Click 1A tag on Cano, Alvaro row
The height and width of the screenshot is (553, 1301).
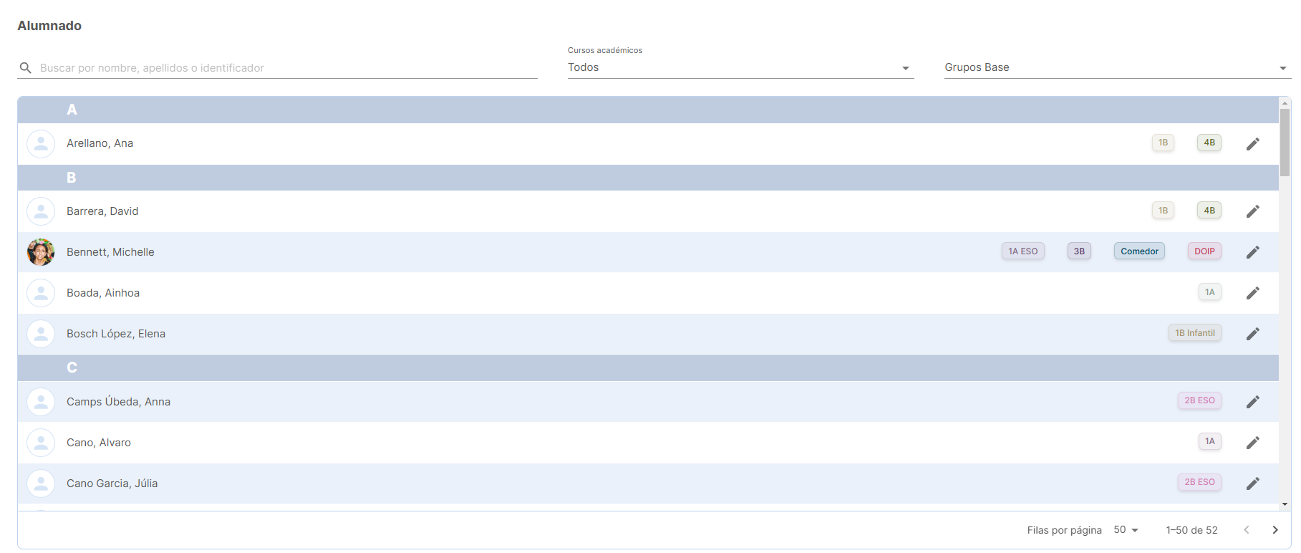[1210, 441]
